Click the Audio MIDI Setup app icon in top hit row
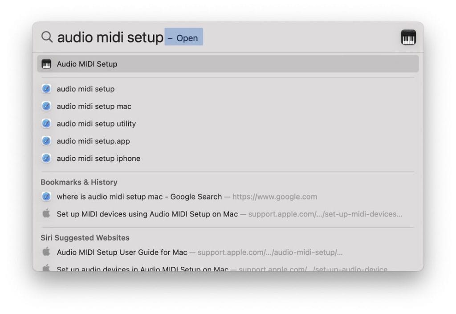 click(46, 64)
